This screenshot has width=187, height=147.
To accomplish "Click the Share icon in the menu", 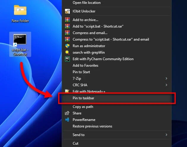I will [x=67, y=113].
